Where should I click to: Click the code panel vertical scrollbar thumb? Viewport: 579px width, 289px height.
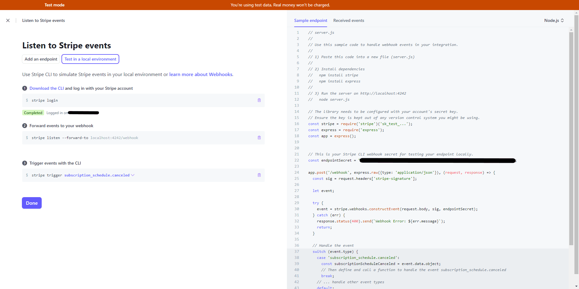click(x=571, y=137)
